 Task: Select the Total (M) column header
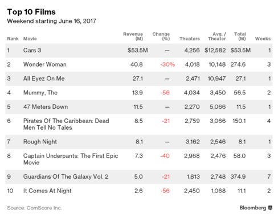pyautogui.click(x=240, y=36)
